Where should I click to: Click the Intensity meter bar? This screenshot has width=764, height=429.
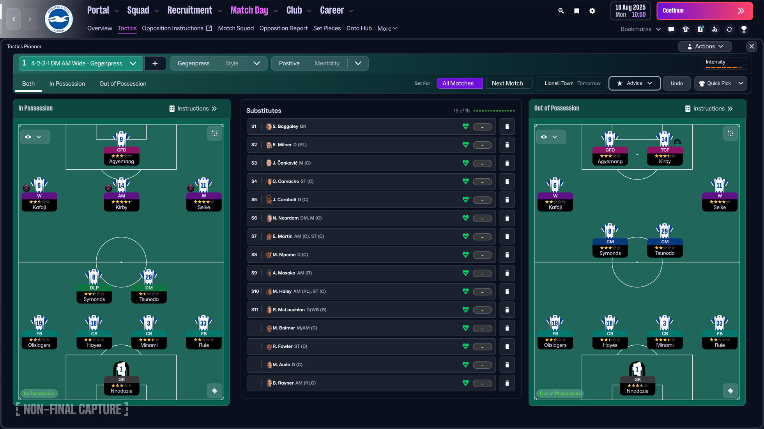click(x=724, y=67)
